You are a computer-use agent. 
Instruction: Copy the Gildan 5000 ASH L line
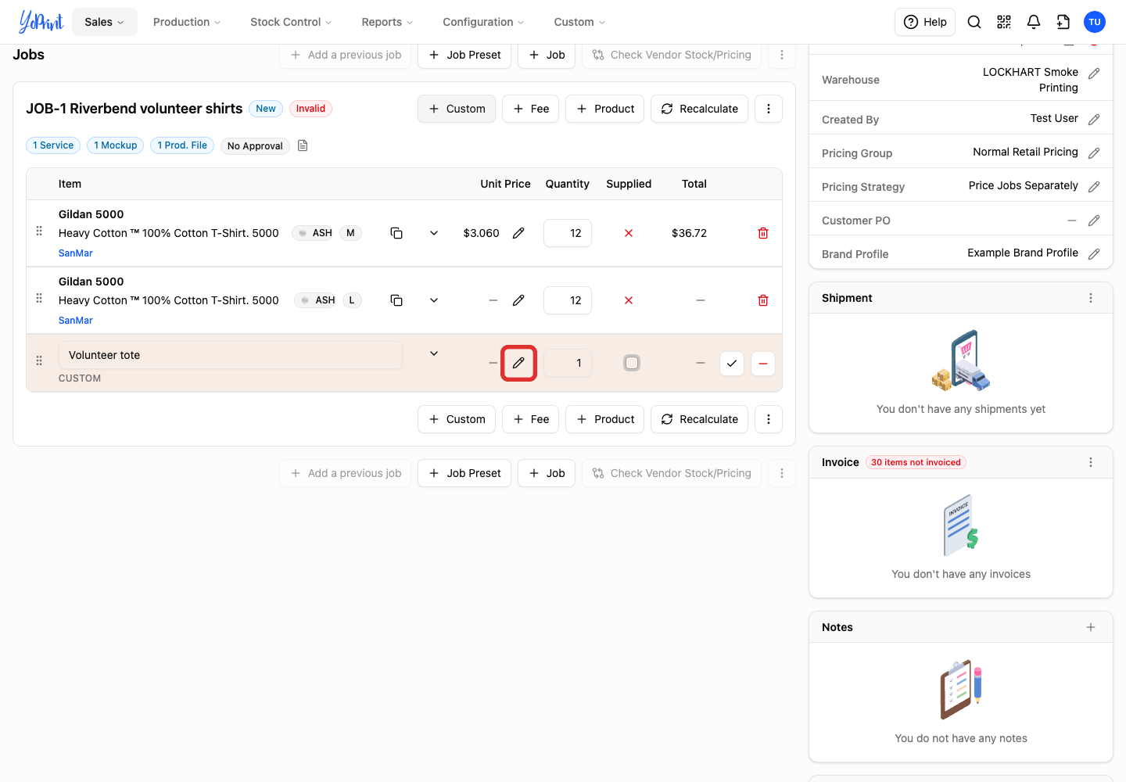(x=396, y=300)
